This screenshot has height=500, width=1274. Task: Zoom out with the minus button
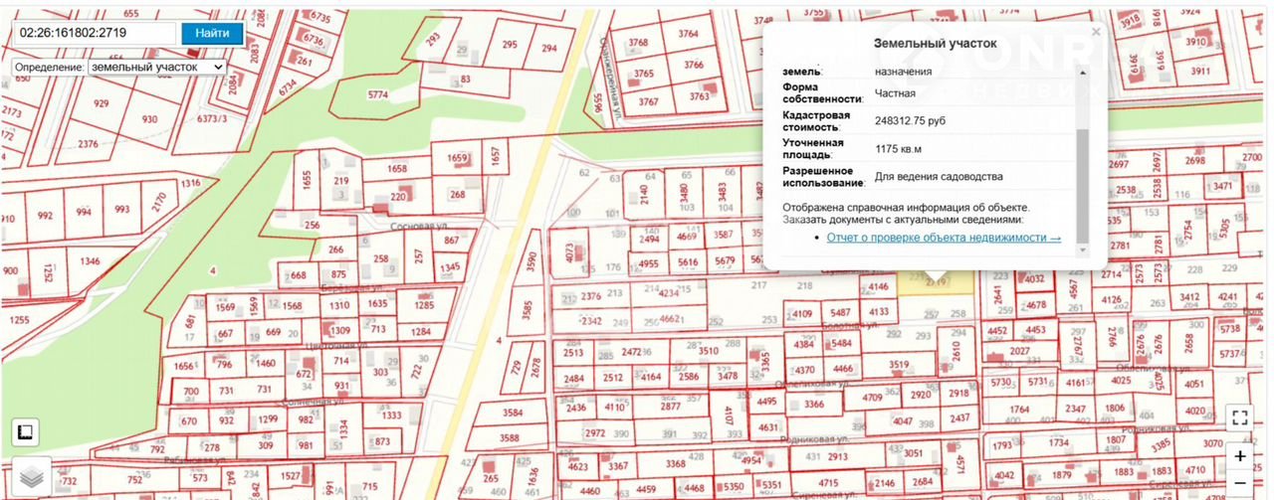(x=1239, y=482)
